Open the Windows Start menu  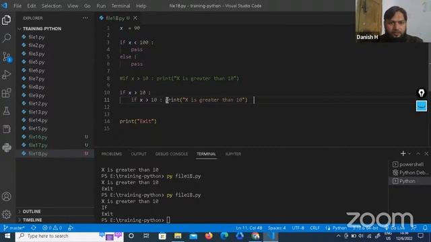tap(7, 236)
